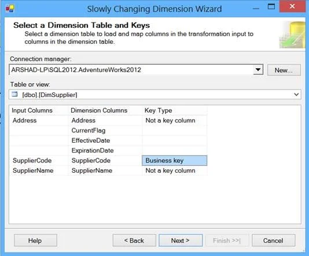Image resolution: width=309 pixels, height=256 pixels.
Task: Select Key Type cell for SupplierName row
Action: (174, 170)
